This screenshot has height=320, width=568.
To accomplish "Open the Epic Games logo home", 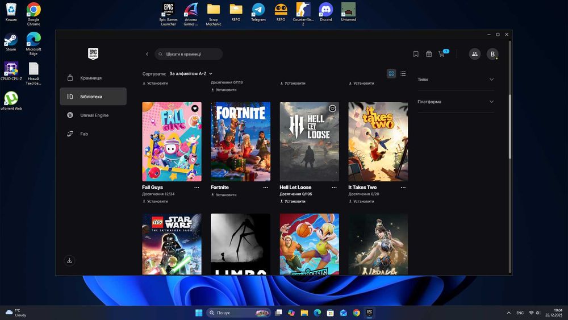I will [x=93, y=53].
